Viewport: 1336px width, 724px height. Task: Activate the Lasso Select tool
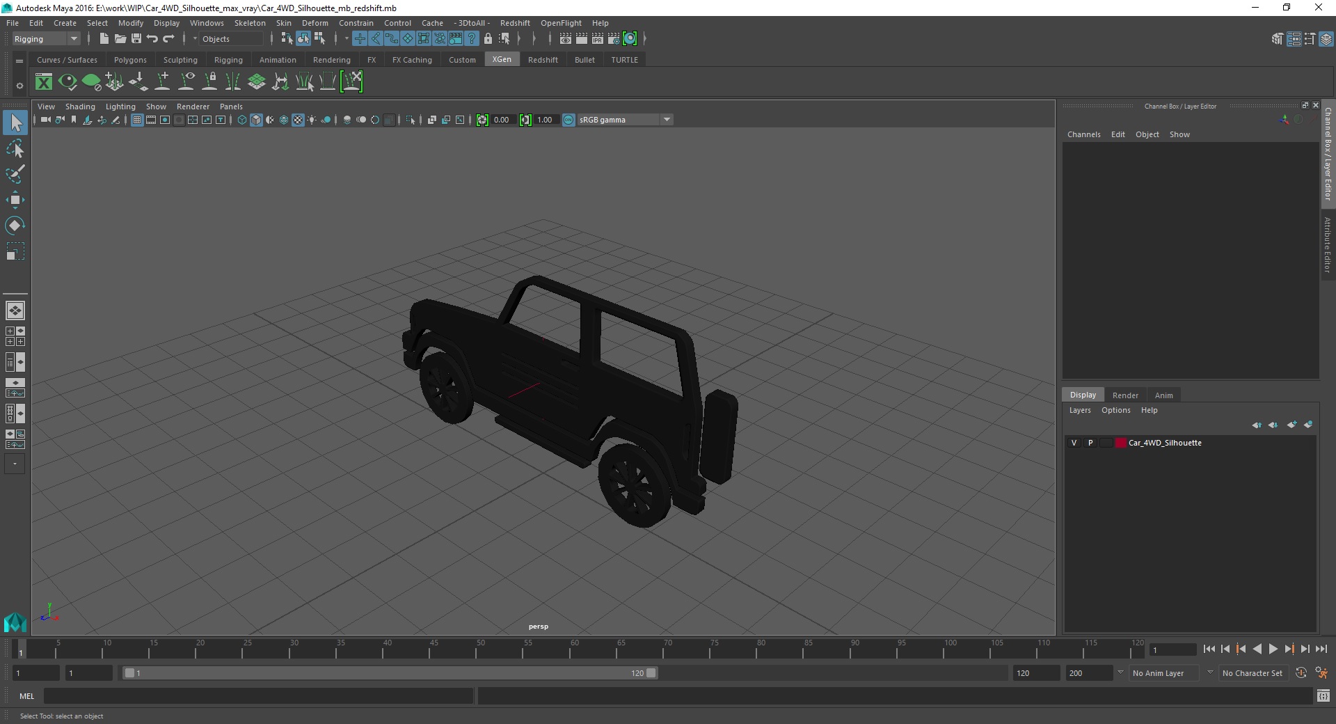[15, 149]
